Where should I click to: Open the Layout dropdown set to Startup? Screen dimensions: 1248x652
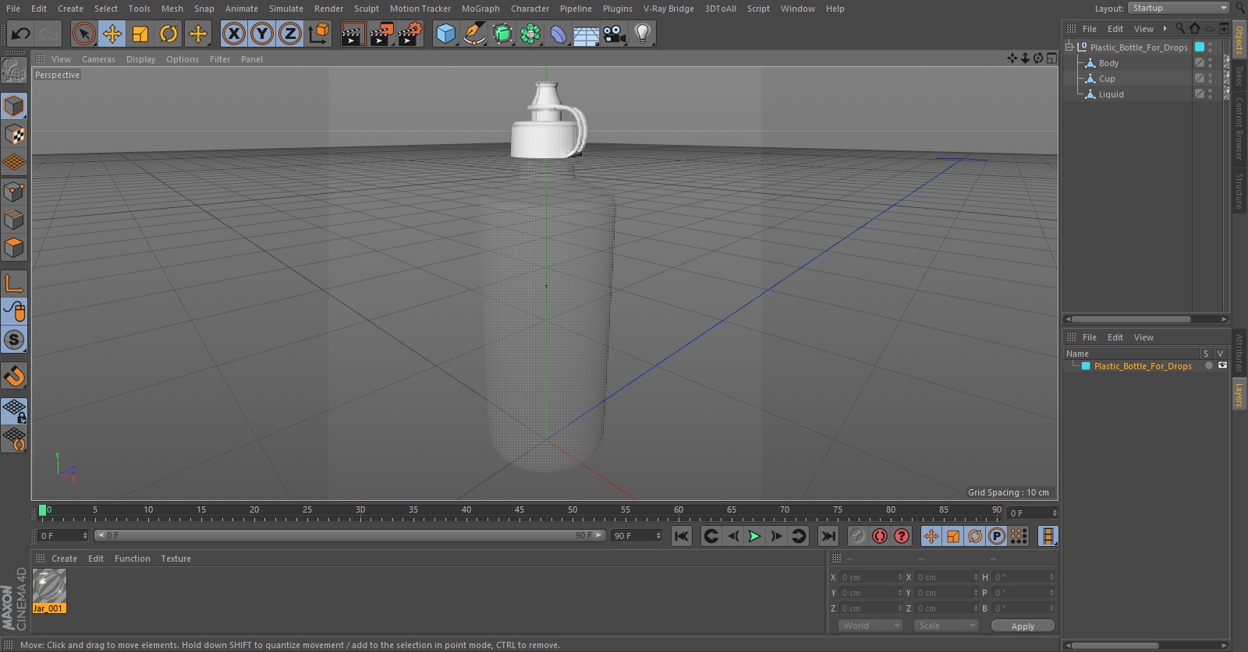(1178, 8)
